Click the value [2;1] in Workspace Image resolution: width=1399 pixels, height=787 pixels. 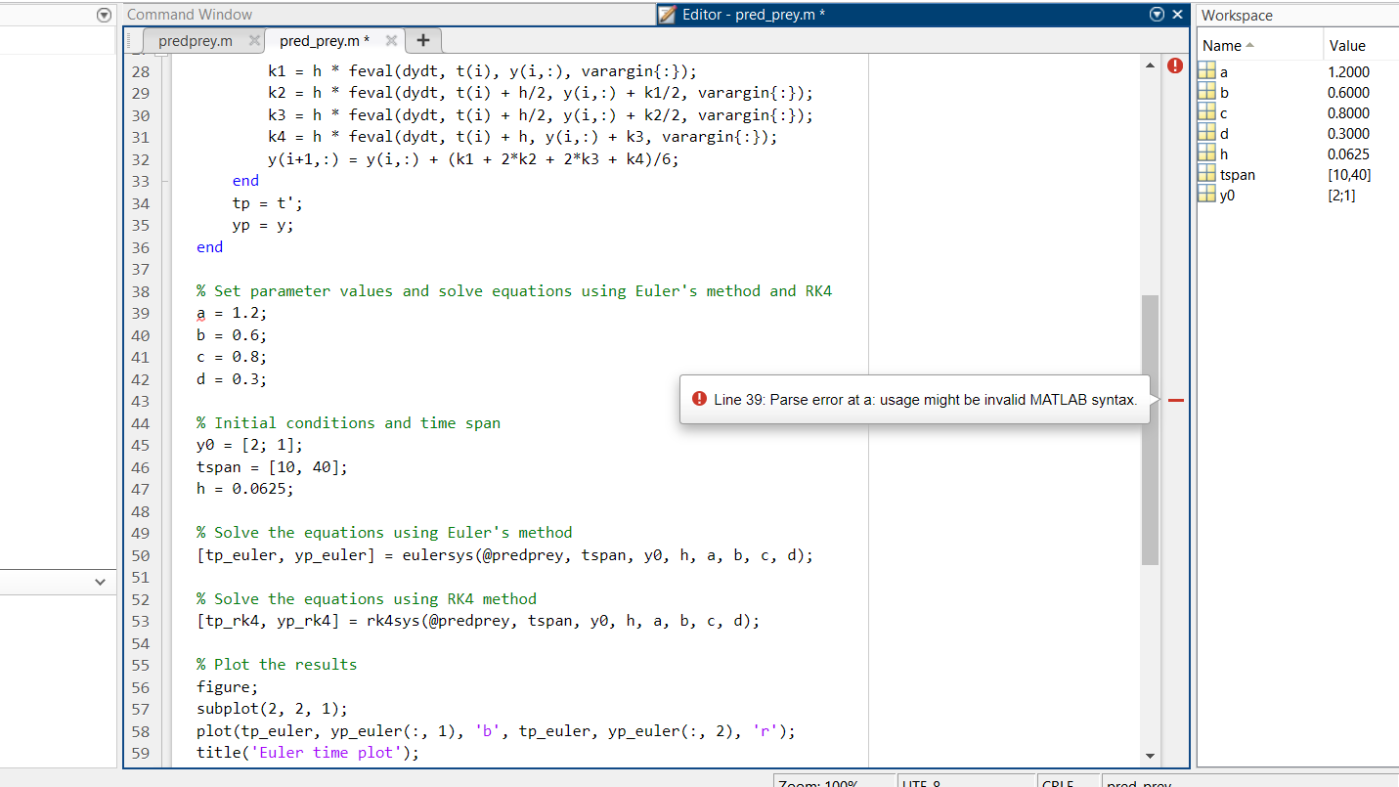click(x=1341, y=195)
